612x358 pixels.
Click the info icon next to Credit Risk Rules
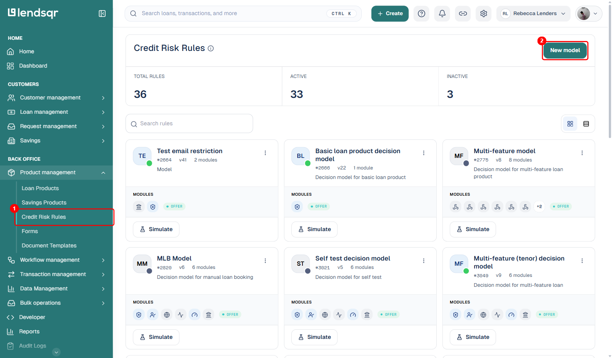[x=211, y=49]
